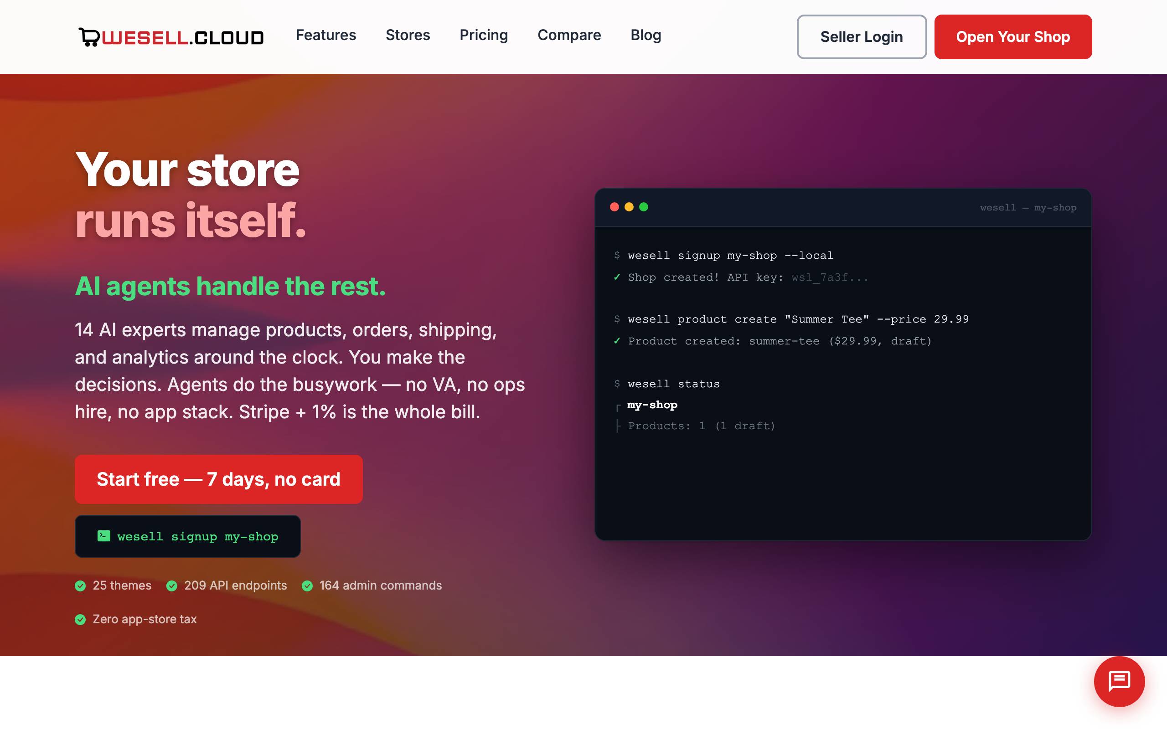Click the 'Zero app-store tax' text
The height and width of the screenshot is (729, 1167).
(145, 619)
